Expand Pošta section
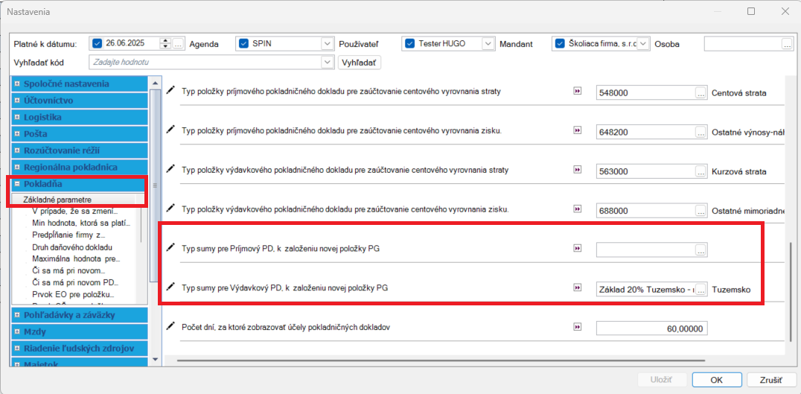The height and width of the screenshot is (394, 801). coord(17,134)
